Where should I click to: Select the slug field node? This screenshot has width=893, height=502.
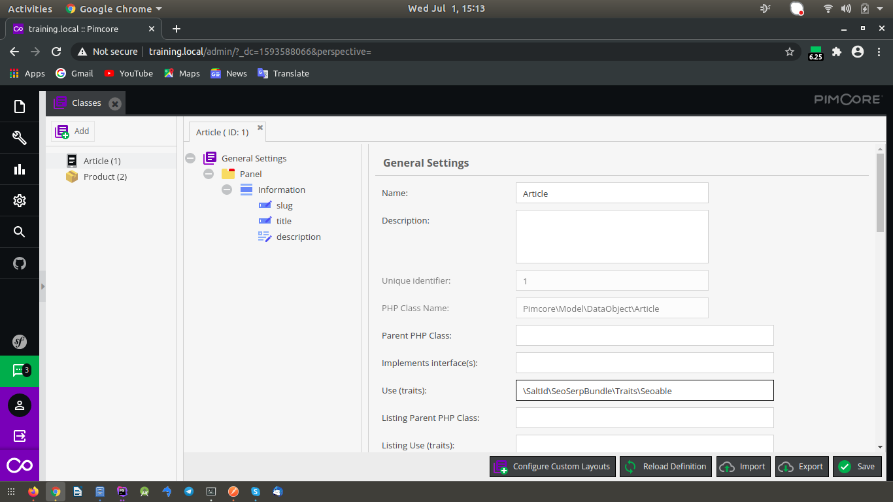[x=284, y=205]
